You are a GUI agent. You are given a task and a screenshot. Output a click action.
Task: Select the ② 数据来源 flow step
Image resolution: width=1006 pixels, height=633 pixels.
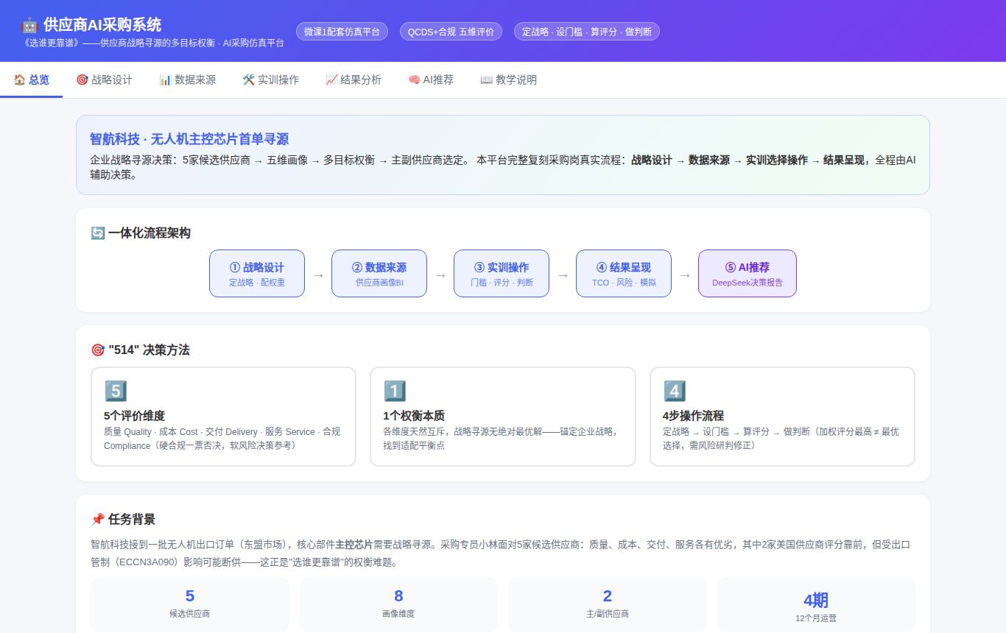(x=379, y=274)
